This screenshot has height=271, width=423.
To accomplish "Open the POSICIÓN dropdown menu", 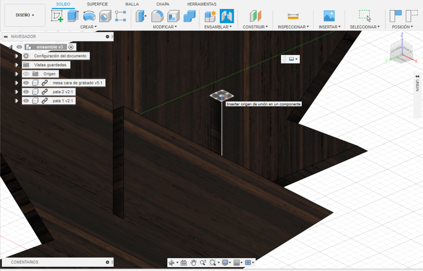I will coord(402,27).
